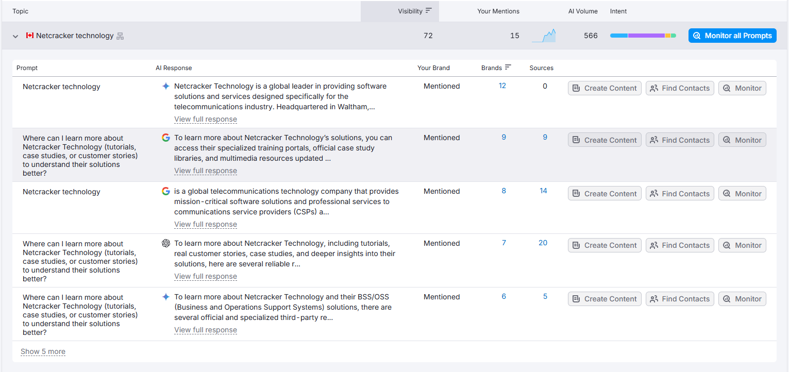Click the Gemini sparkle icon in the BSS/OSS row
This screenshot has width=789, height=372.
point(165,297)
